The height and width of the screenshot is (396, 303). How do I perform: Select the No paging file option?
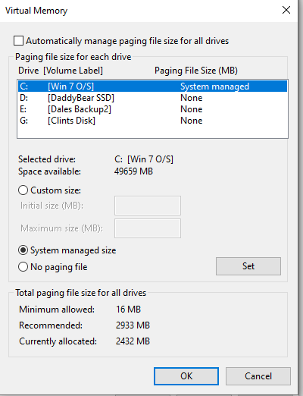coord(23,267)
